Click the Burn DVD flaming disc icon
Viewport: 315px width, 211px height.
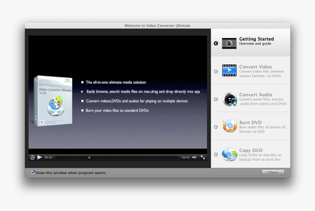230,126
